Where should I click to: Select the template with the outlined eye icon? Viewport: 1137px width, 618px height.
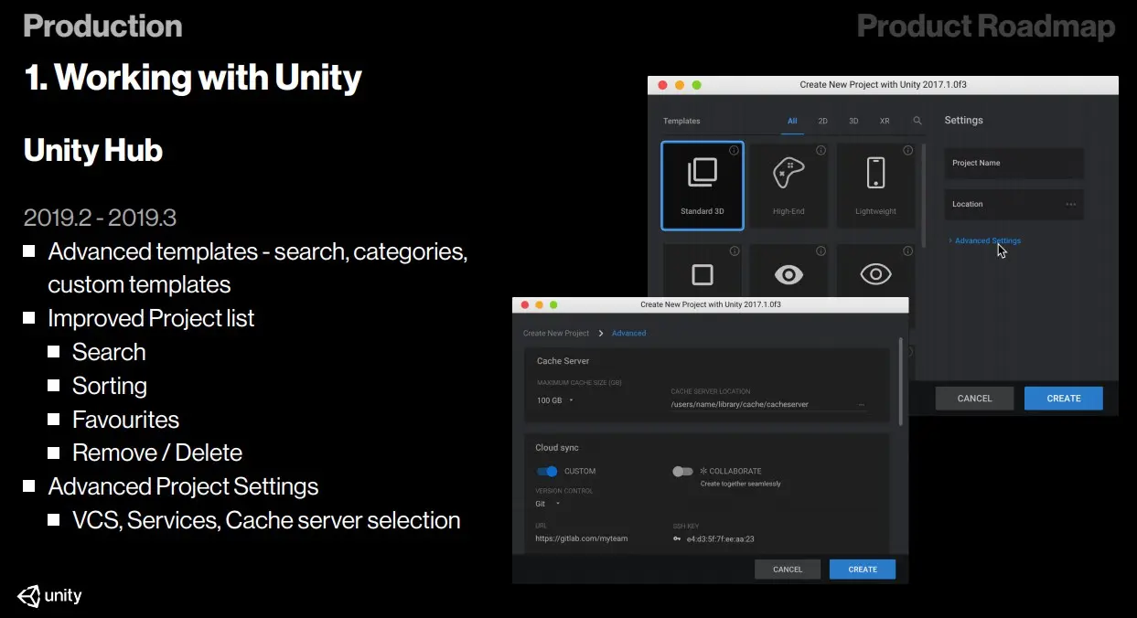[875, 270]
